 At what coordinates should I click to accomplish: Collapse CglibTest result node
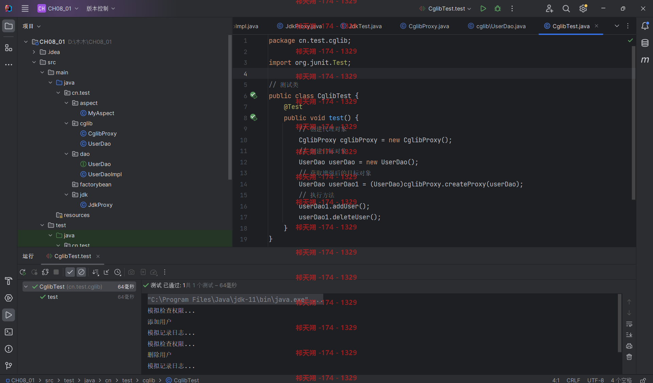26,287
